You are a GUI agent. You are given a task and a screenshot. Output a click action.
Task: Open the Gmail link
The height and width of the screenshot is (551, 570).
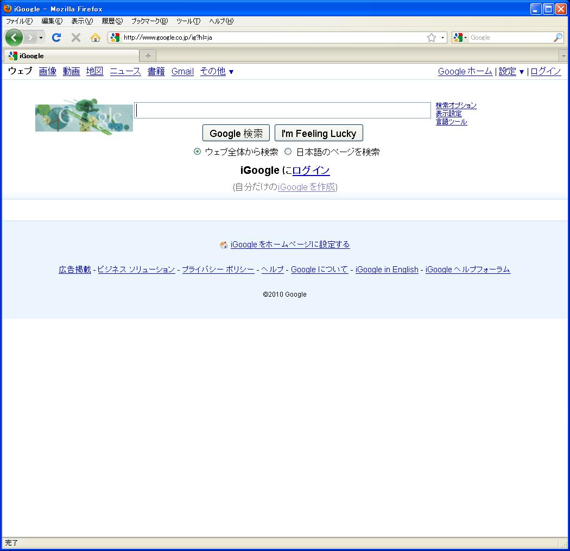[182, 71]
